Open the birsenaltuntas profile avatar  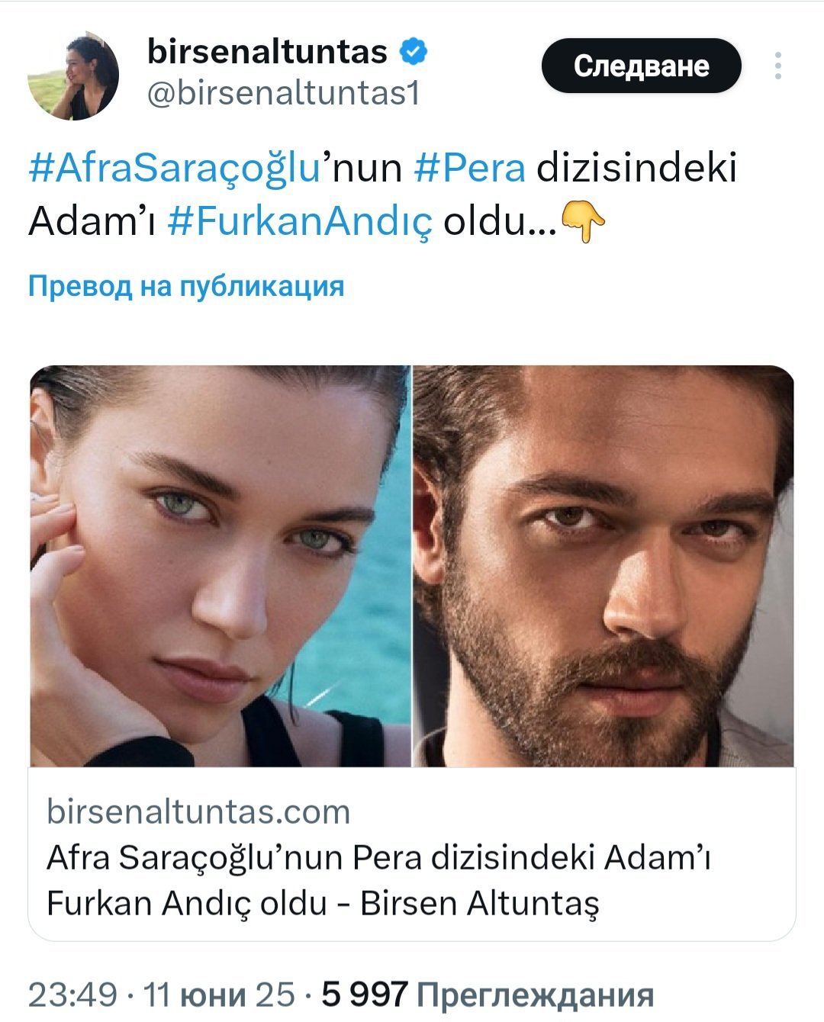tap(73, 76)
